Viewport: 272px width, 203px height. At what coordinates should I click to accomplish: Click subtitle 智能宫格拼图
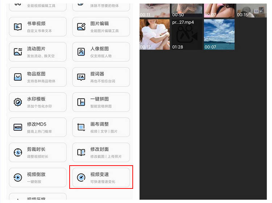(101, 106)
